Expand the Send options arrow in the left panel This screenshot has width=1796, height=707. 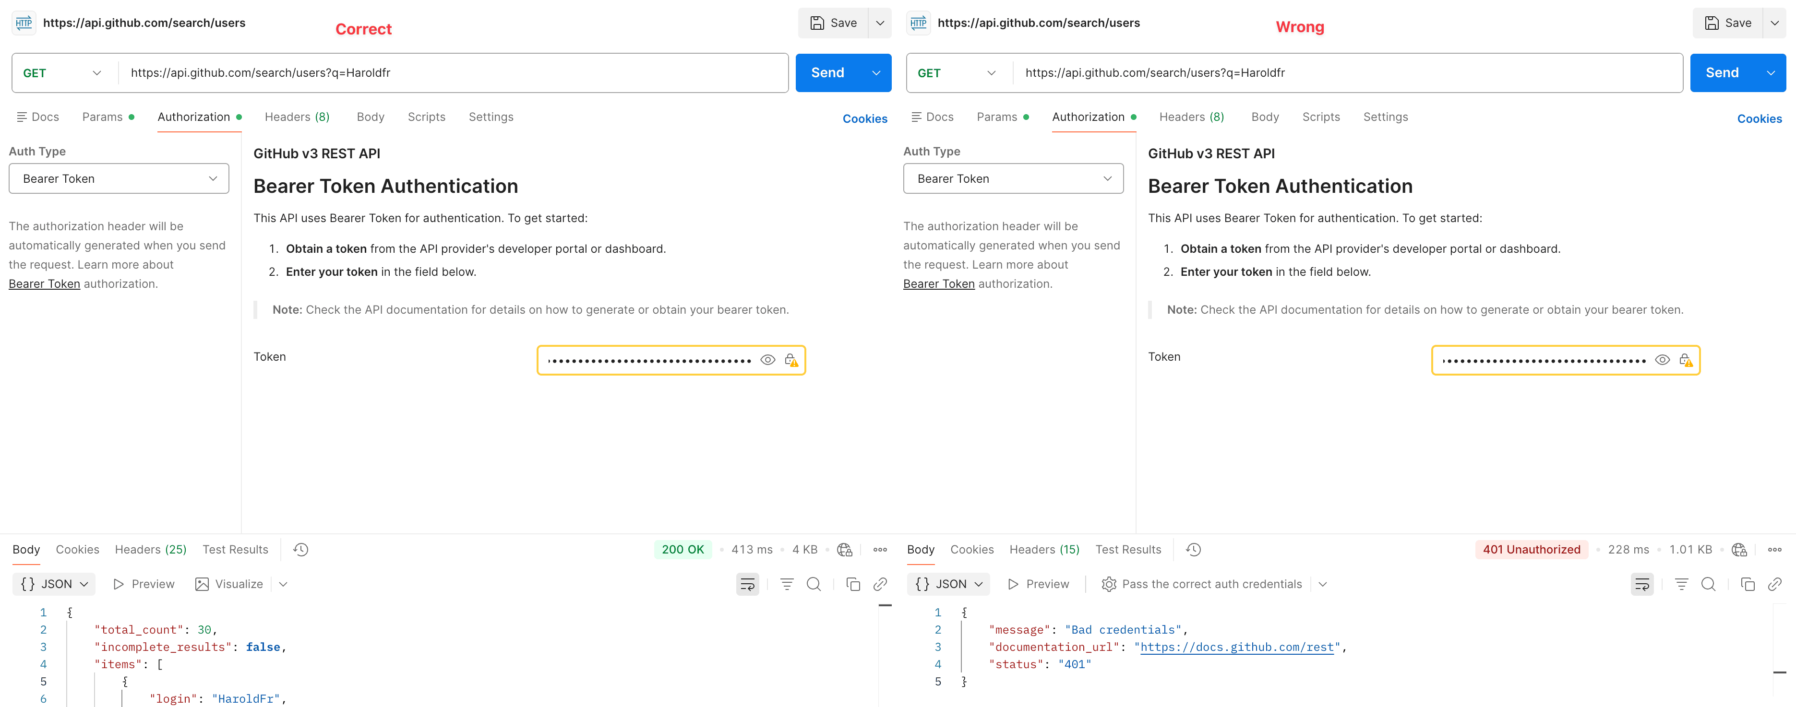coord(876,73)
